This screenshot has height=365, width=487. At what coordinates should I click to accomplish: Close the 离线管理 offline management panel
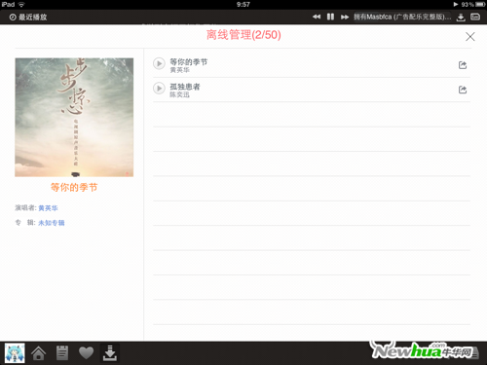tap(469, 37)
